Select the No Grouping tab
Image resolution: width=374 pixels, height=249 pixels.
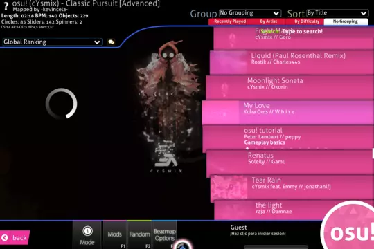click(346, 21)
